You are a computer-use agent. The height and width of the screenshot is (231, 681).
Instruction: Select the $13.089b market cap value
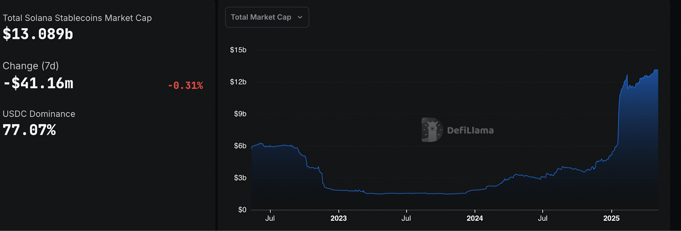point(38,34)
